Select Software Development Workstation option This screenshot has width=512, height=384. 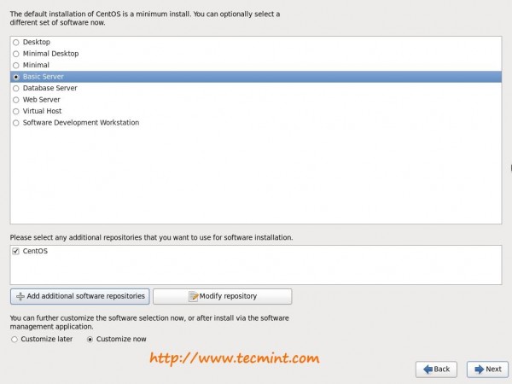coord(16,123)
